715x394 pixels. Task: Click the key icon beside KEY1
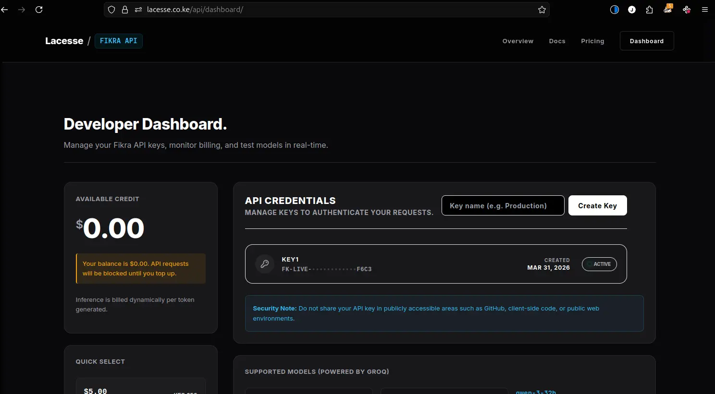[265, 264]
